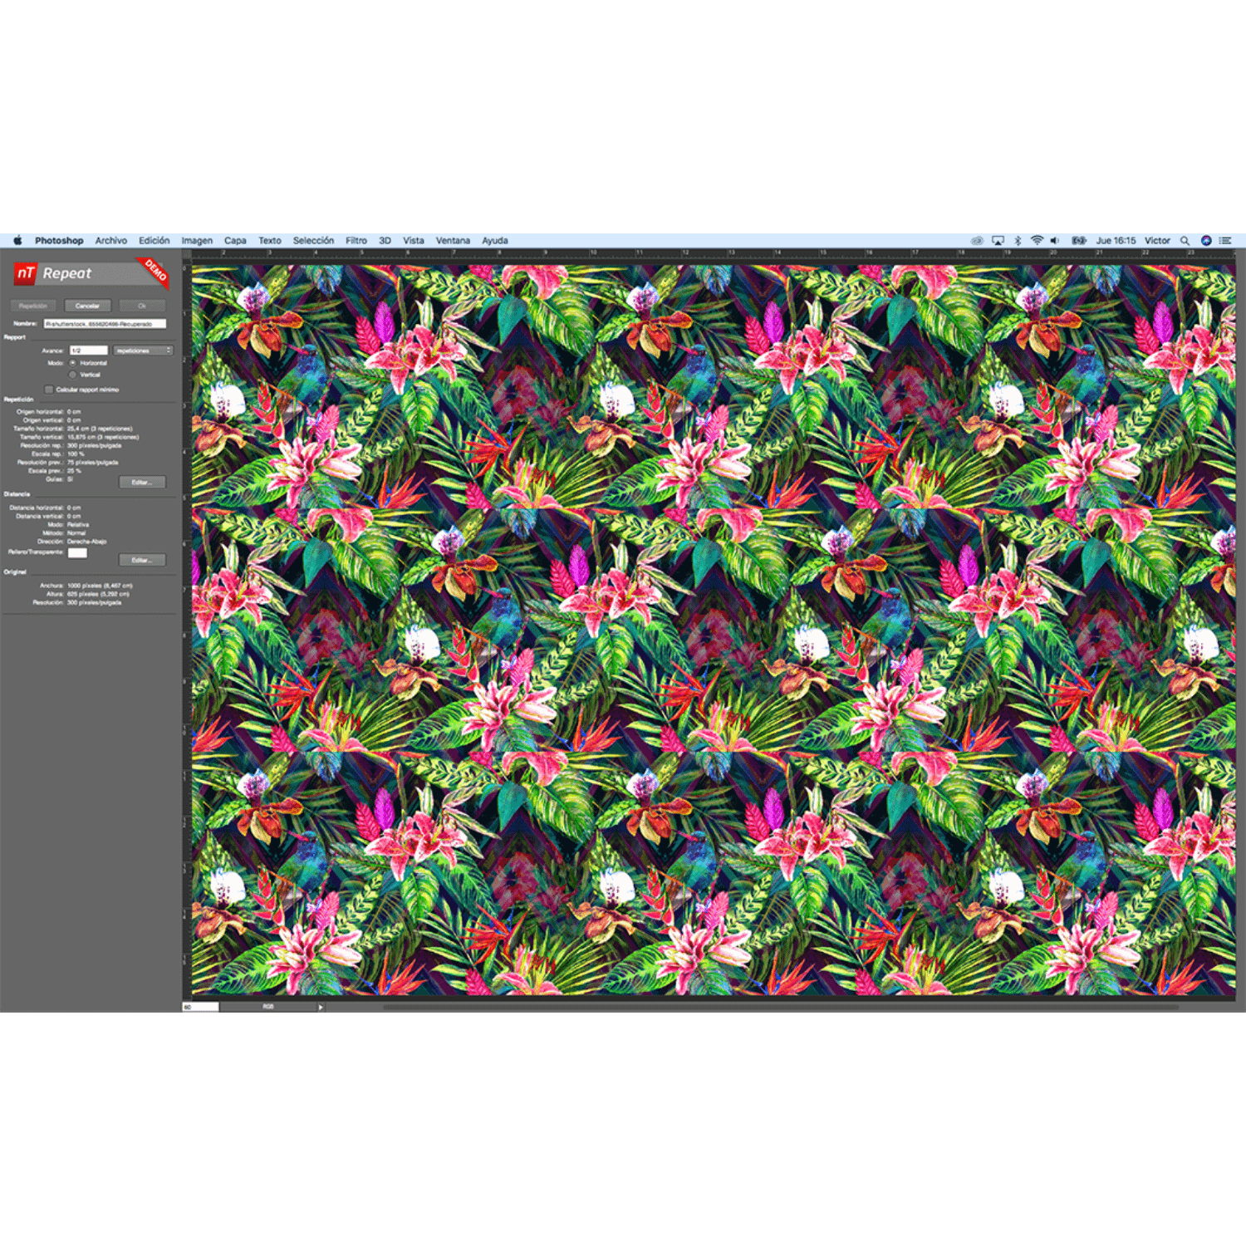Click the 'Altura' 625 píxeles value
This screenshot has width=1246, height=1246.
[98, 594]
